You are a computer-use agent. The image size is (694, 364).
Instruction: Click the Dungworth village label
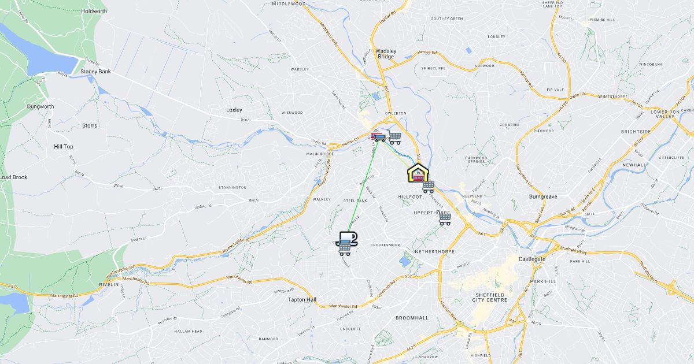coord(40,107)
